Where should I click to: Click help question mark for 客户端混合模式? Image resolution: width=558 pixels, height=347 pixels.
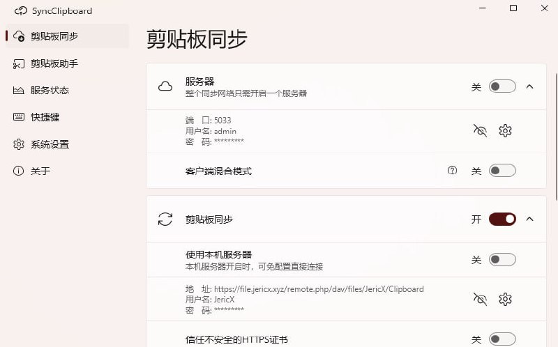[452, 171]
